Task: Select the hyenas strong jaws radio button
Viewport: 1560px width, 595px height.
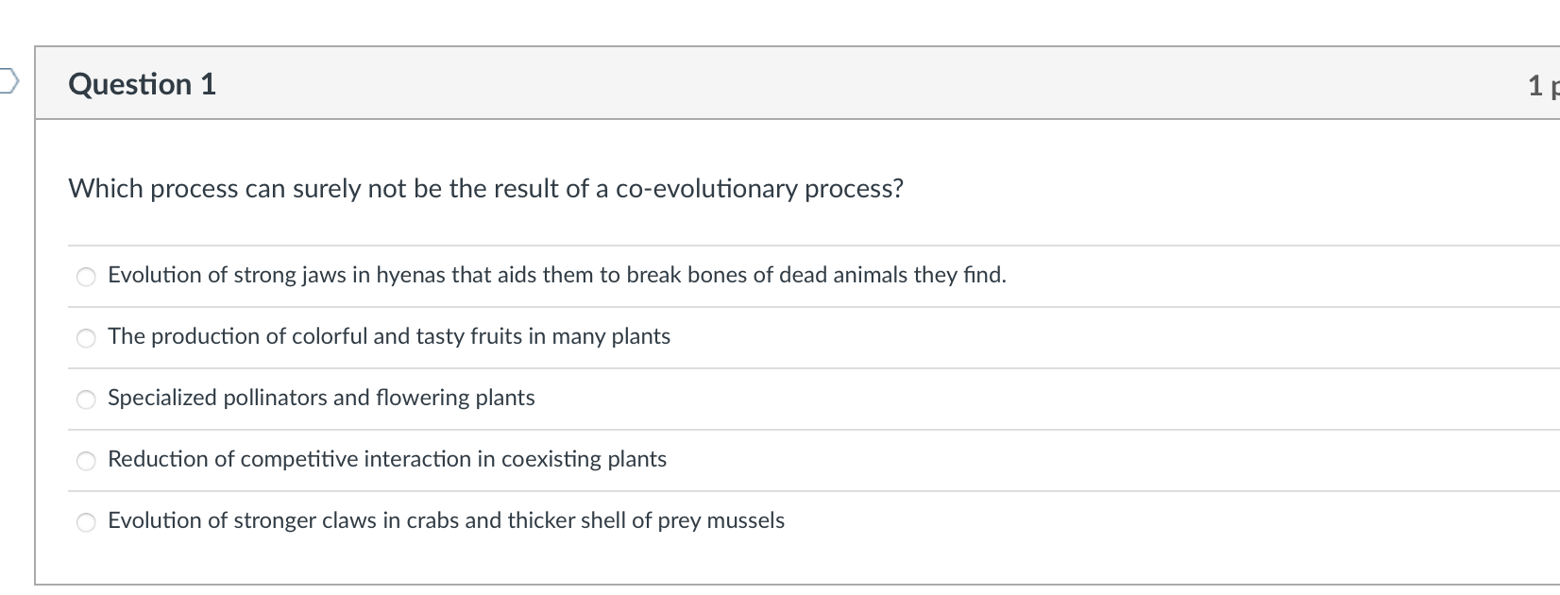Action: click(x=86, y=277)
